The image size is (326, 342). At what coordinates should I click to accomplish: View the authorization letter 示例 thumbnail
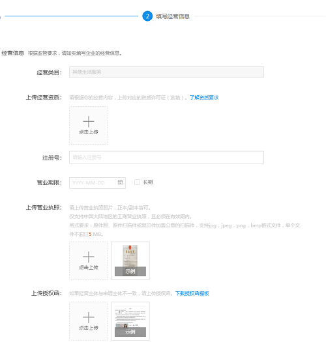130,321
